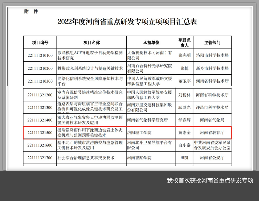This screenshot has width=259, height=201.
Task: Click the 河南省气象科学研究所 cell
Action: click(x=148, y=120)
